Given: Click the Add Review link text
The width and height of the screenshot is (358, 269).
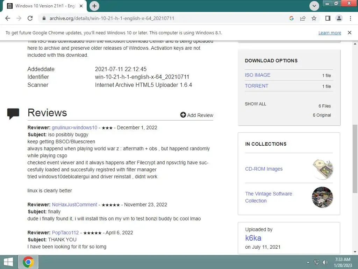Looking at the screenshot, I should click(200, 115).
